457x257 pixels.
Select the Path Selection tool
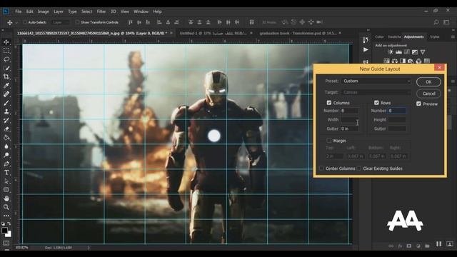6,181
